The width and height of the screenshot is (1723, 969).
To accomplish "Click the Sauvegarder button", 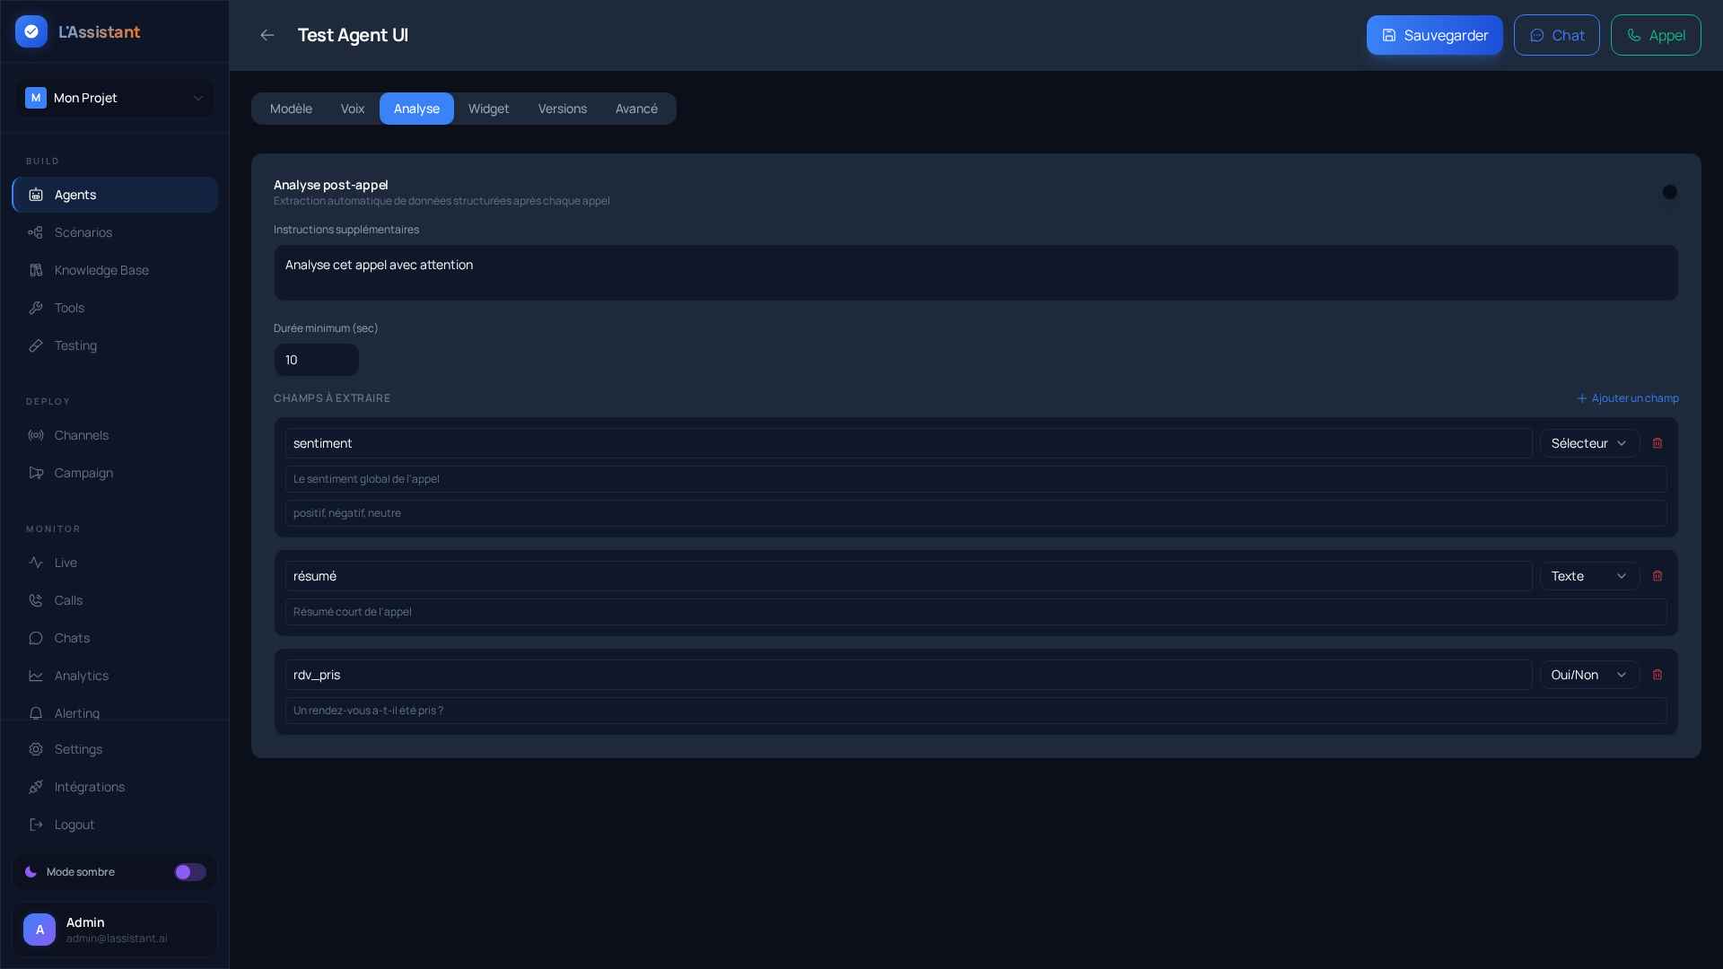I will pyautogui.click(x=1434, y=35).
